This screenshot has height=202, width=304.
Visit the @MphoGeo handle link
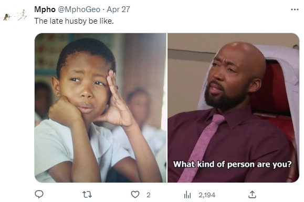point(79,9)
